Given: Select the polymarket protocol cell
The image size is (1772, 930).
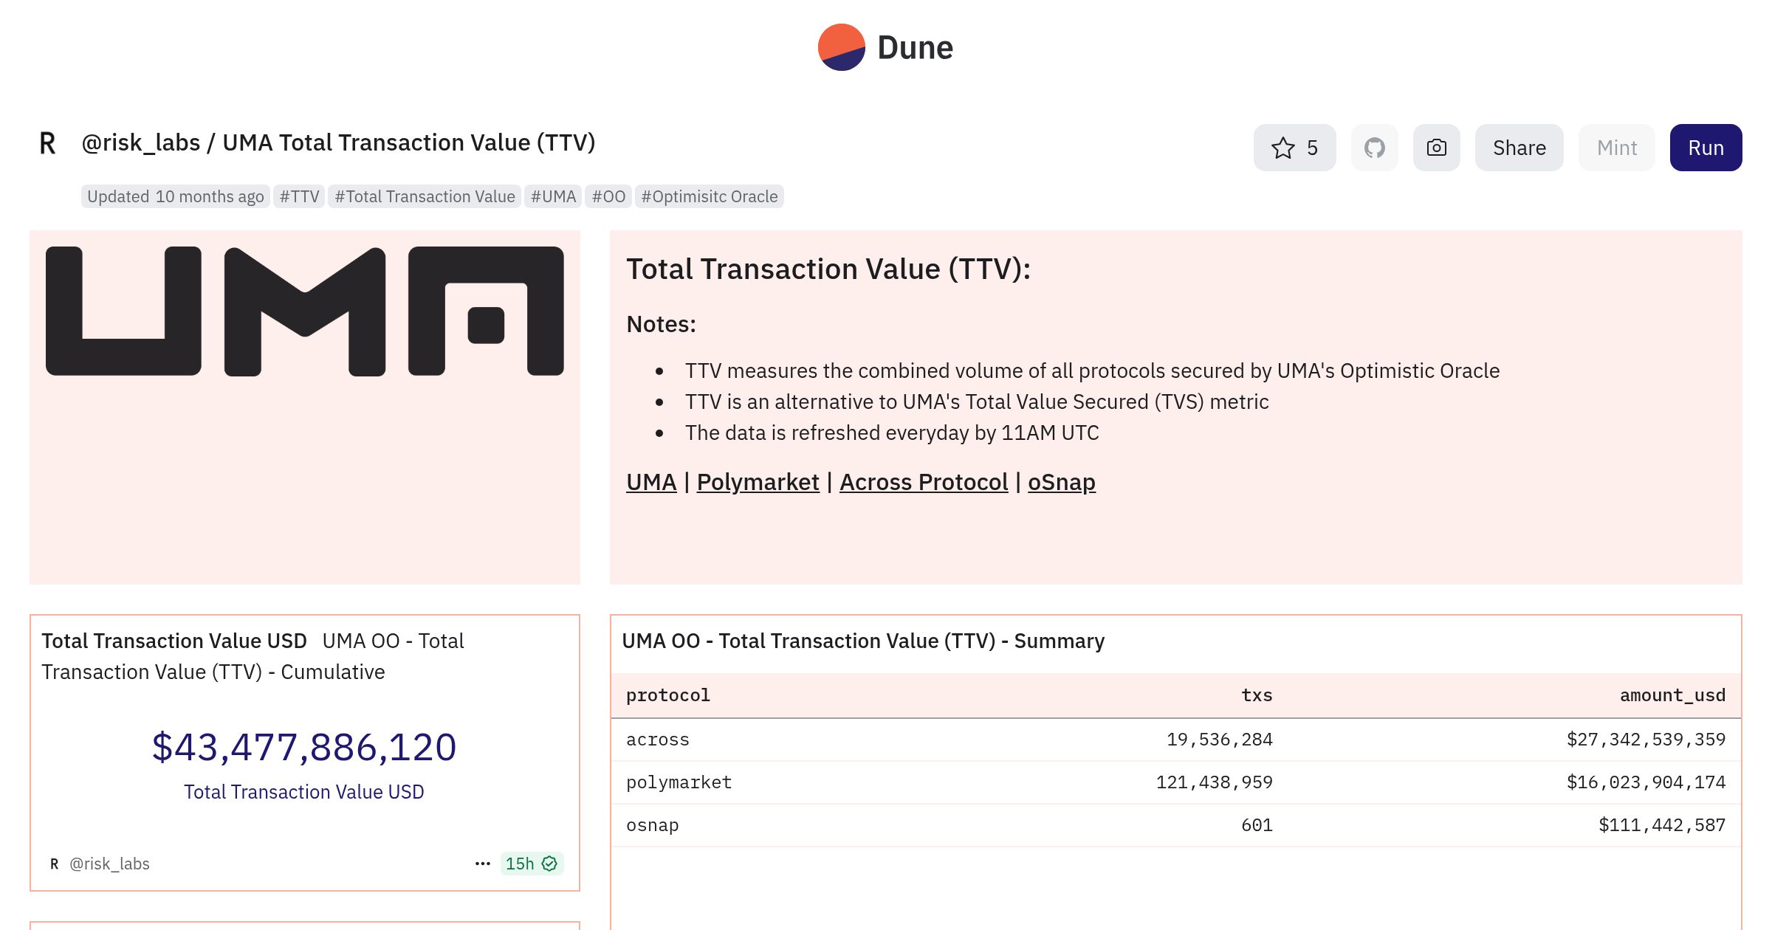Looking at the screenshot, I should click(x=679, y=782).
